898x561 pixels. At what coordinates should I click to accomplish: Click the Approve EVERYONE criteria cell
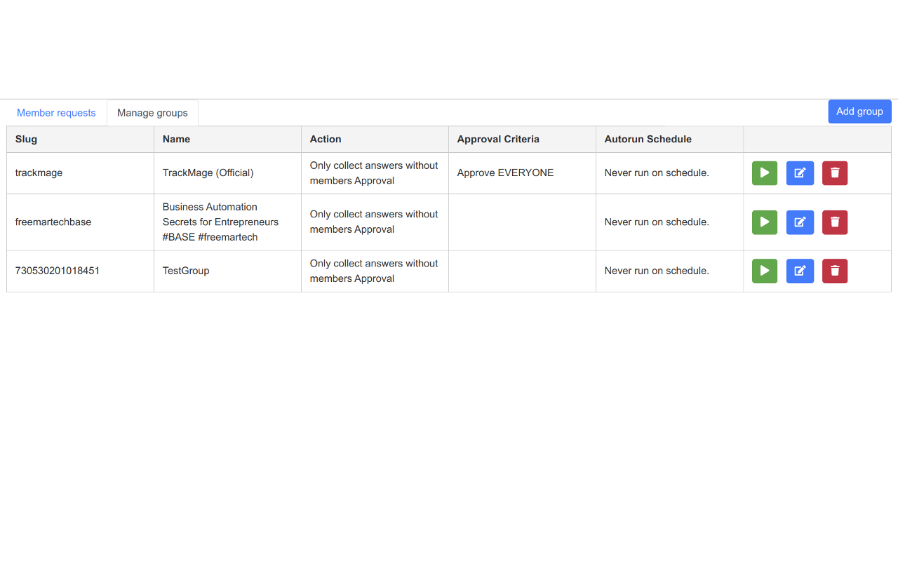tap(523, 173)
